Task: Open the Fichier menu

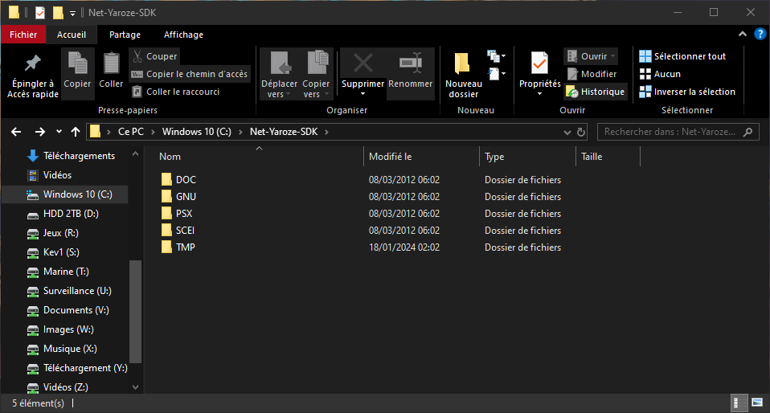Action: coord(23,35)
